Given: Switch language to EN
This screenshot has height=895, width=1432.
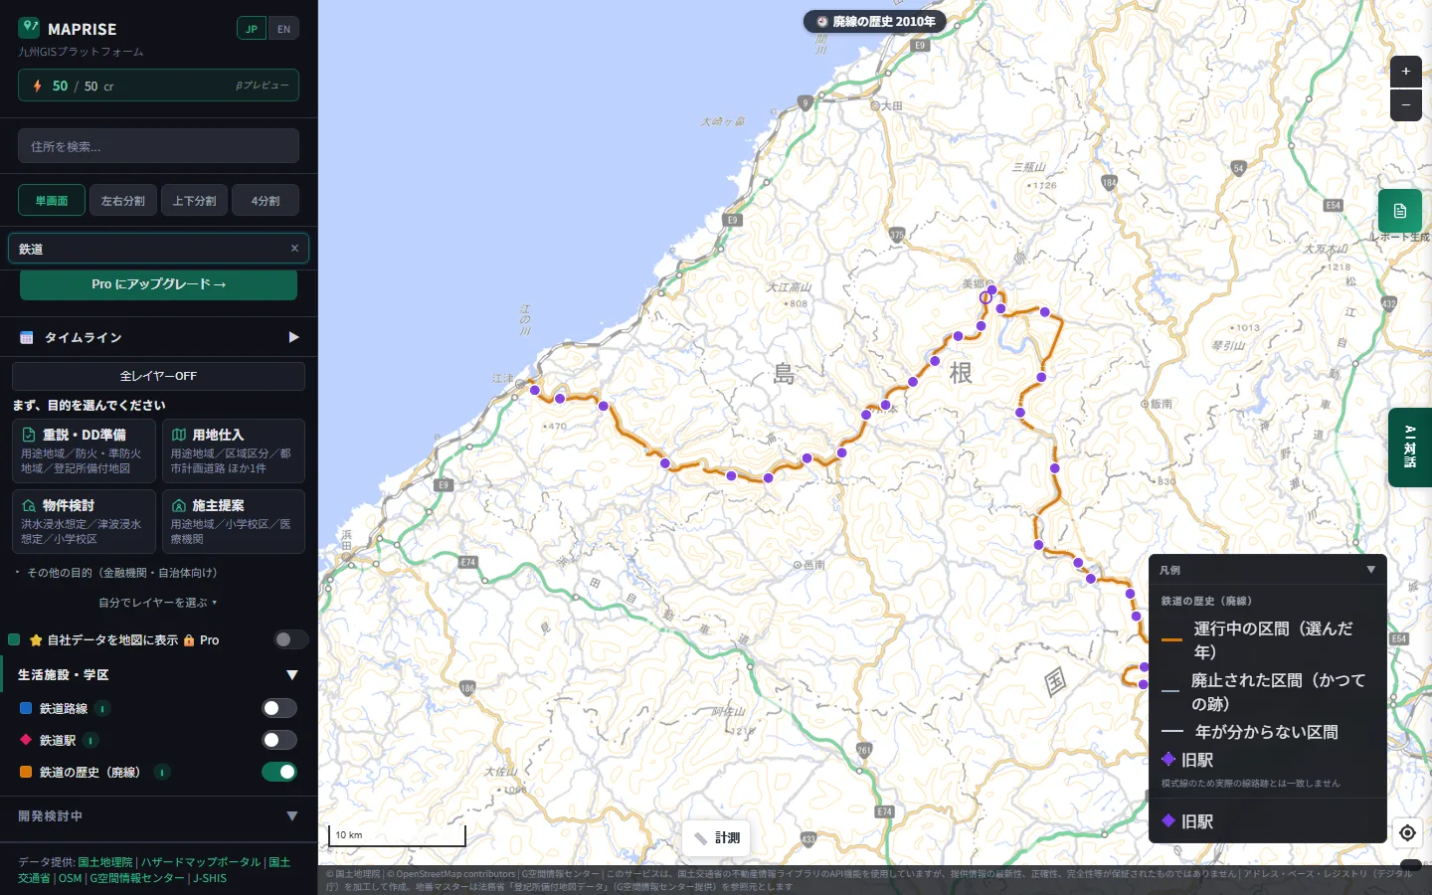Looking at the screenshot, I should pyautogui.click(x=283, y=29).
